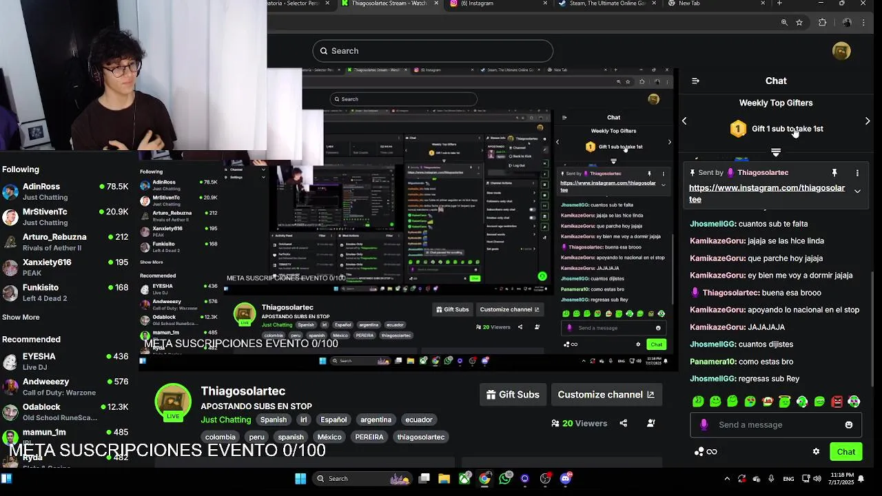Collapse the pinned message with the chevron
This screenshot has height=496, width=882.
[x=857, y=191]
